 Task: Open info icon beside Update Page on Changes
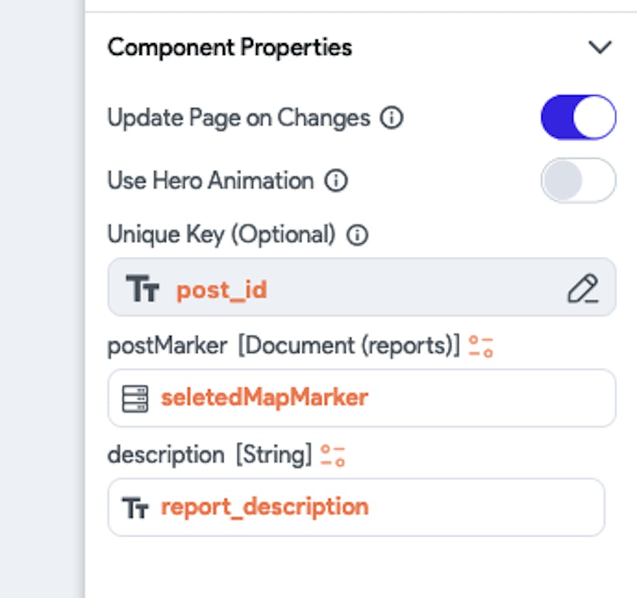point(392,118)
